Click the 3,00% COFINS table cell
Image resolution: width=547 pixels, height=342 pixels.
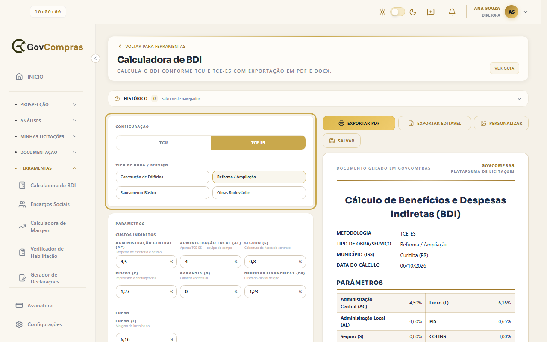[x=497, y=336]
